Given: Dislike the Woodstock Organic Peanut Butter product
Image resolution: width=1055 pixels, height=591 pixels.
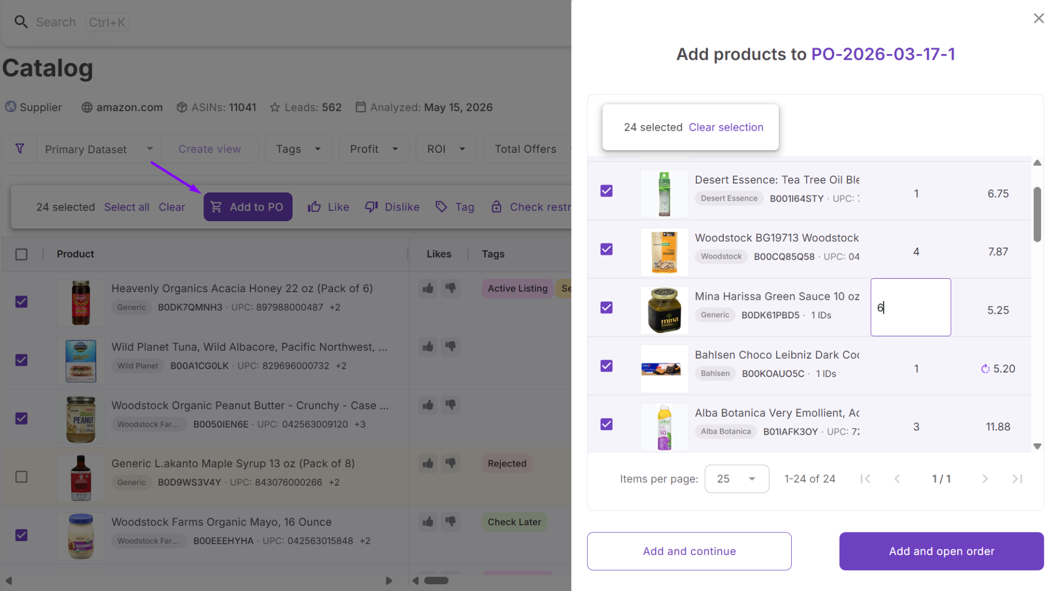Looking at the screenshot, I should tap(451, 405).
